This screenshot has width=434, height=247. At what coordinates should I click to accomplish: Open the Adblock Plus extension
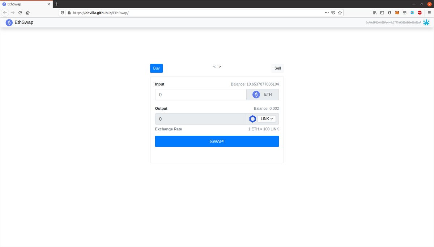420,12
